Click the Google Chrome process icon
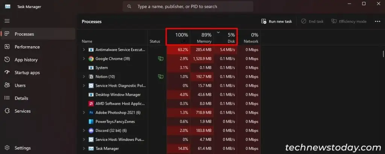Viewport: 385px width, 154px height. coord(91,59)
